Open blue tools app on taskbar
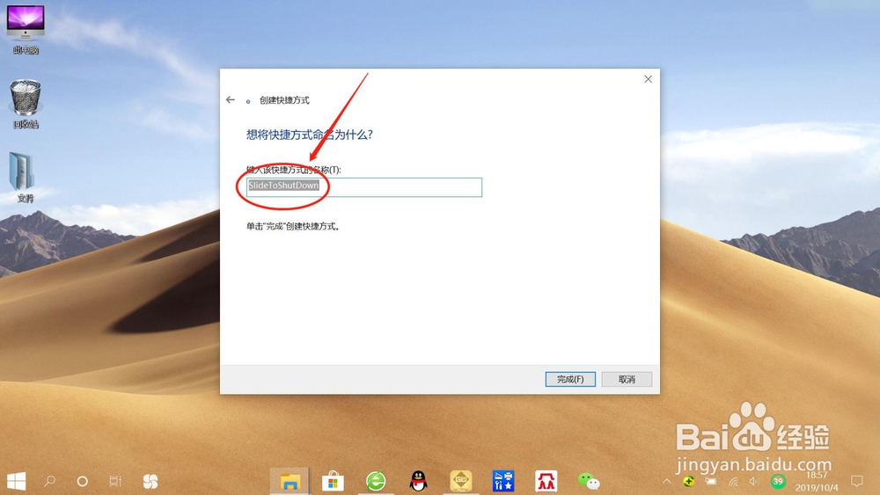 pyautogui.click(x=503, y=481)
